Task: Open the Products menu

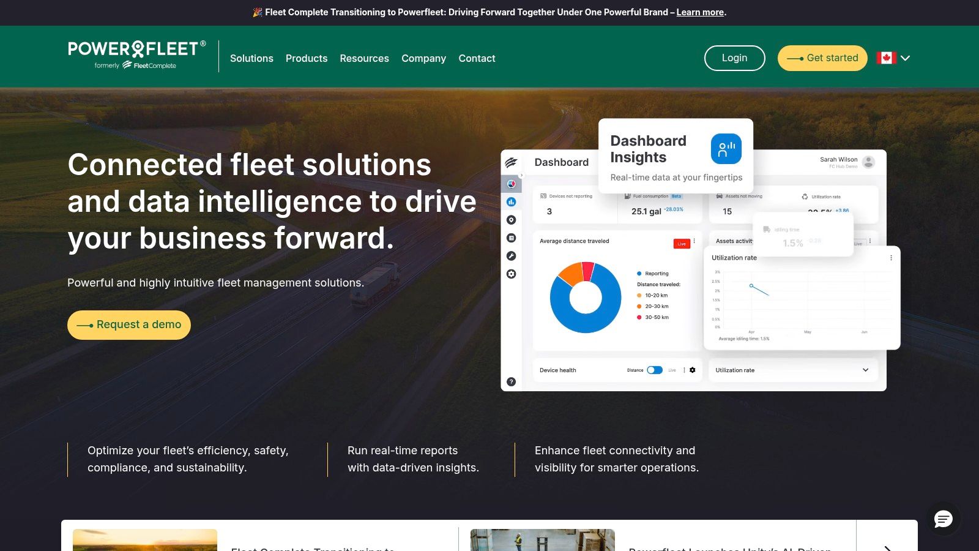Action: click(x=307, y=58)
